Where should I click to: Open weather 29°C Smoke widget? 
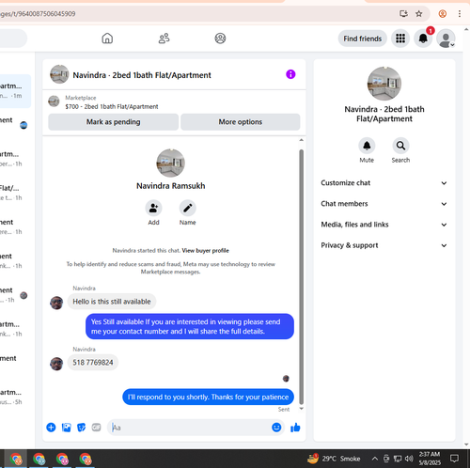(x=334, y=459)
